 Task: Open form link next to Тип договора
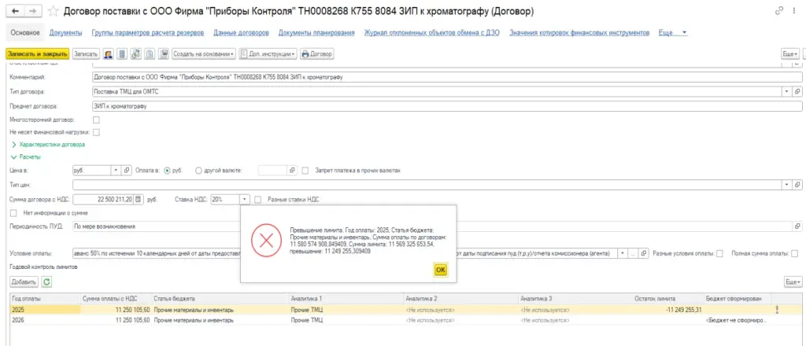point(798,91)
